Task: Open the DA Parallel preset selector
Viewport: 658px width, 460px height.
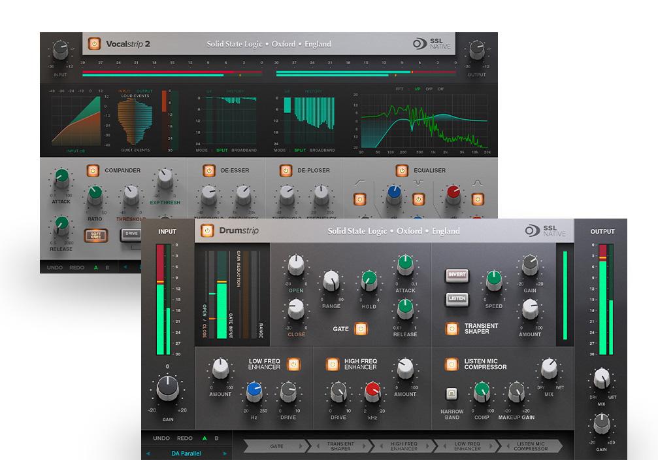Action: point(186,452)
